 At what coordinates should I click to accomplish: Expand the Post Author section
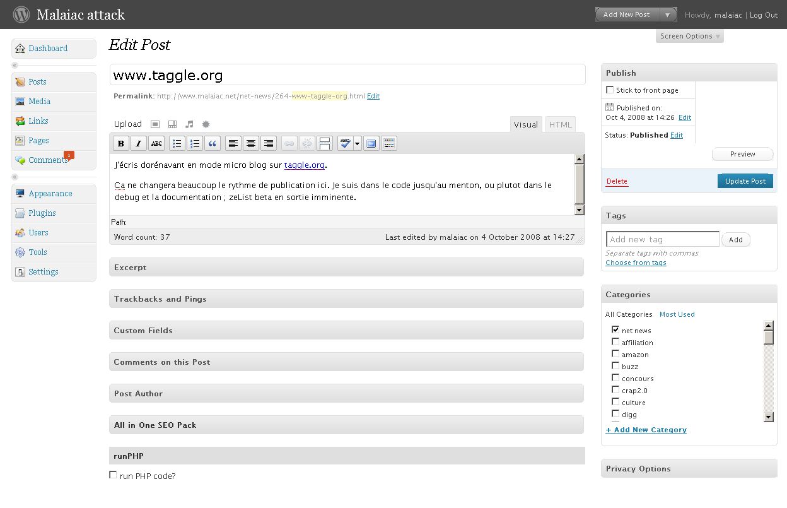[346, 393]
